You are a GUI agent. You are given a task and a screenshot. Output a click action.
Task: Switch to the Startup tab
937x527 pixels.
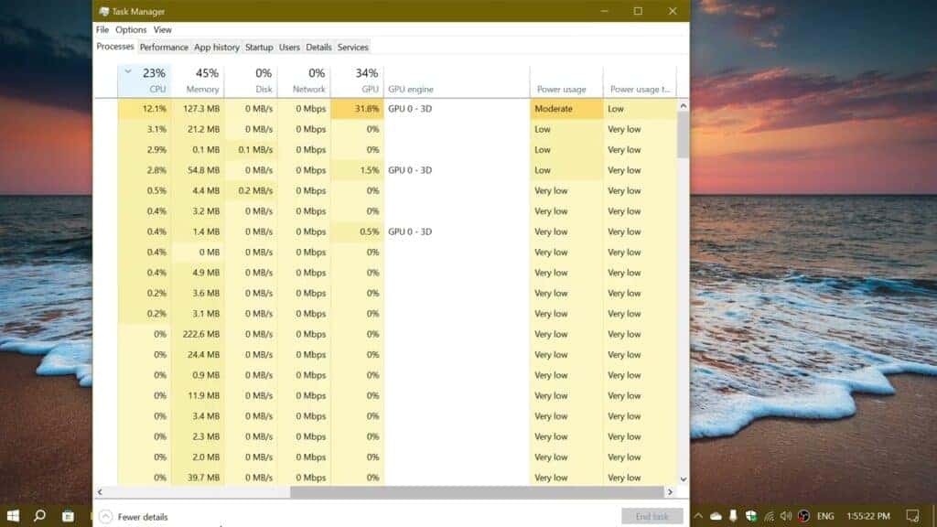[x=259, y=48]
